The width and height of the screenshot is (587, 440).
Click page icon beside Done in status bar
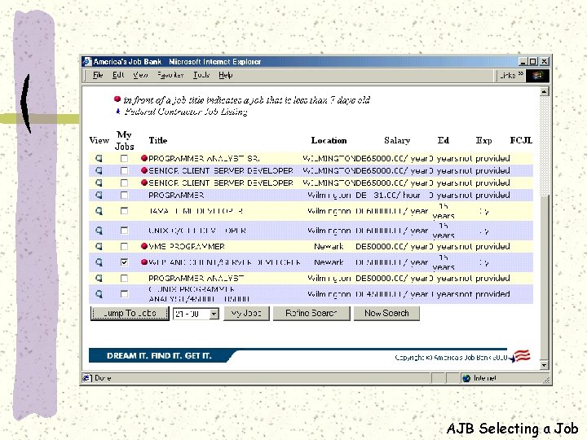coord(86,378)
